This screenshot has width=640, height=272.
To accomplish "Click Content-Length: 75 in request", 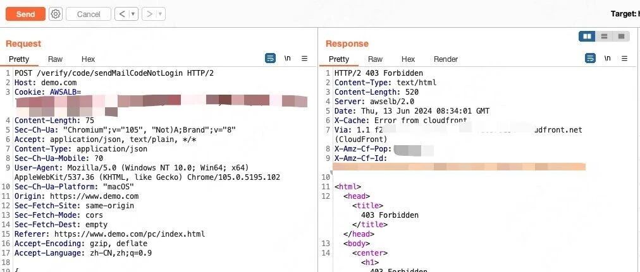I will [x=54, y=121].
